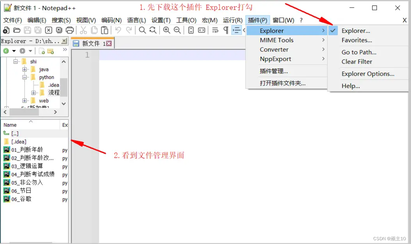Open the 文件(F) menu

tap(13, 20)
